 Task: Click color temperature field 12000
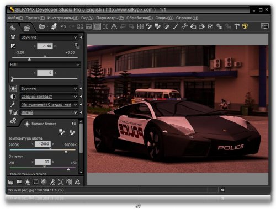[43, 144]
